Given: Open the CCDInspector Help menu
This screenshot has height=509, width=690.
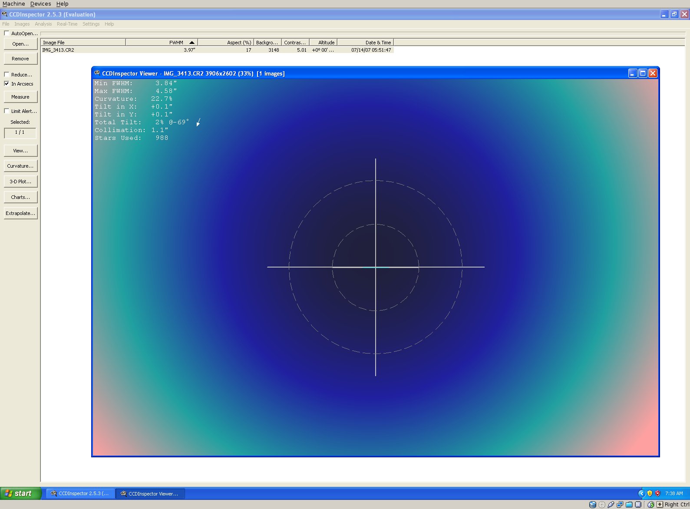Looking at the screenshot, I should pos(109,24).
